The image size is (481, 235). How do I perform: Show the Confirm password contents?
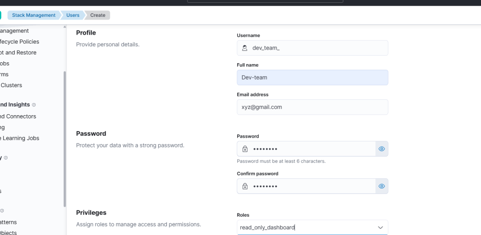(x=381, y=186)
